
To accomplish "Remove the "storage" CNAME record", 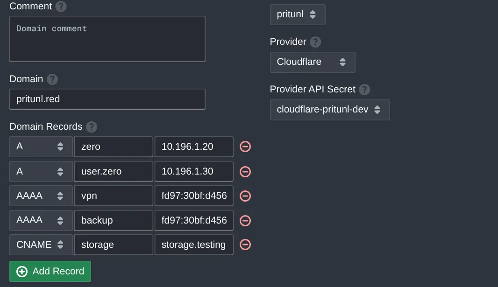I will [x=245, y=245].
